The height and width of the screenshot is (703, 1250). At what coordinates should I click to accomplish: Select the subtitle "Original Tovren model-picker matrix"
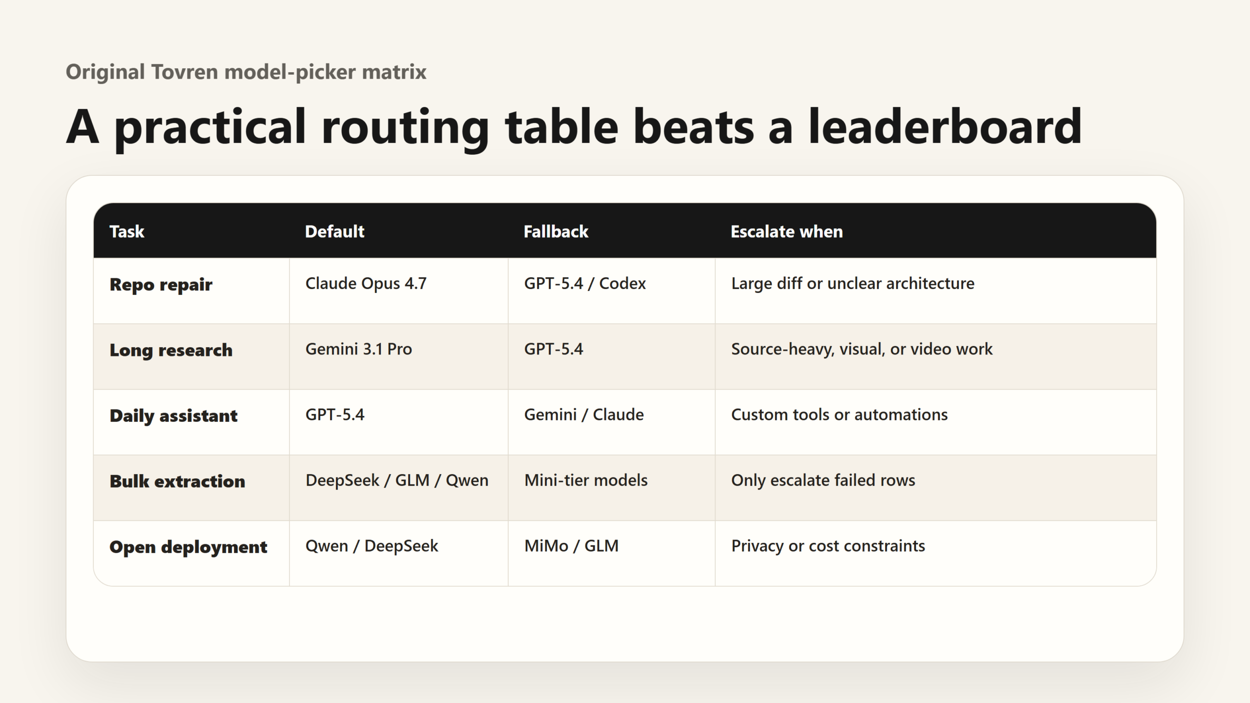tap(246, 72)
